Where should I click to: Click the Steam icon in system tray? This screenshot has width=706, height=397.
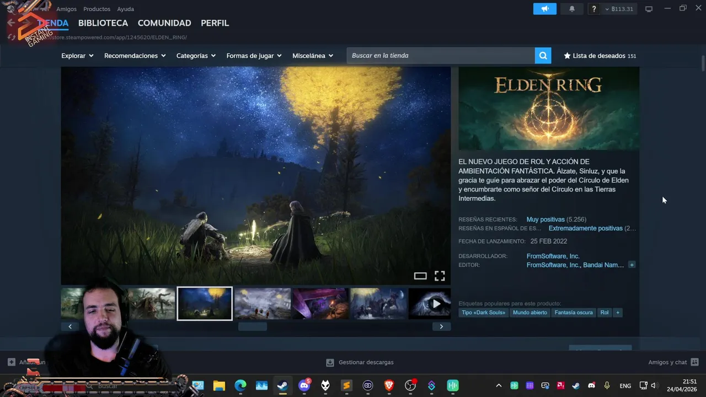[x=576, y=386]
